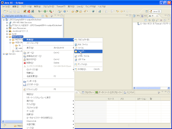Image resolution: width=172 pixels, height=129 pixels.
Task: Start server in debug mode icon
Action: pyautogui.click(x=149, y=20)
